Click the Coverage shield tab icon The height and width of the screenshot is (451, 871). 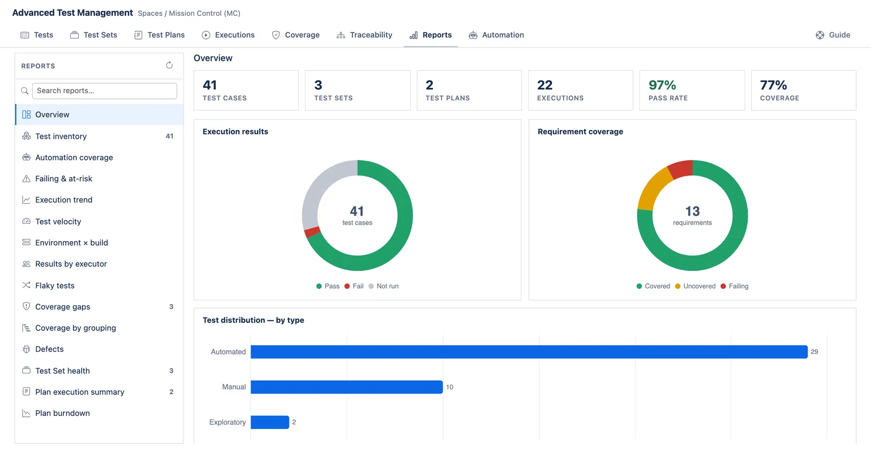tap(276, 35)
